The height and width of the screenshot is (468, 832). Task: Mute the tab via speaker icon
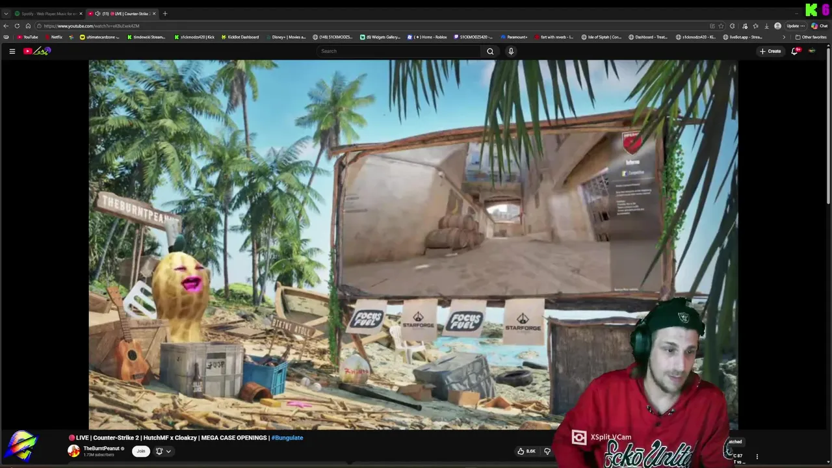click(97, 14)
